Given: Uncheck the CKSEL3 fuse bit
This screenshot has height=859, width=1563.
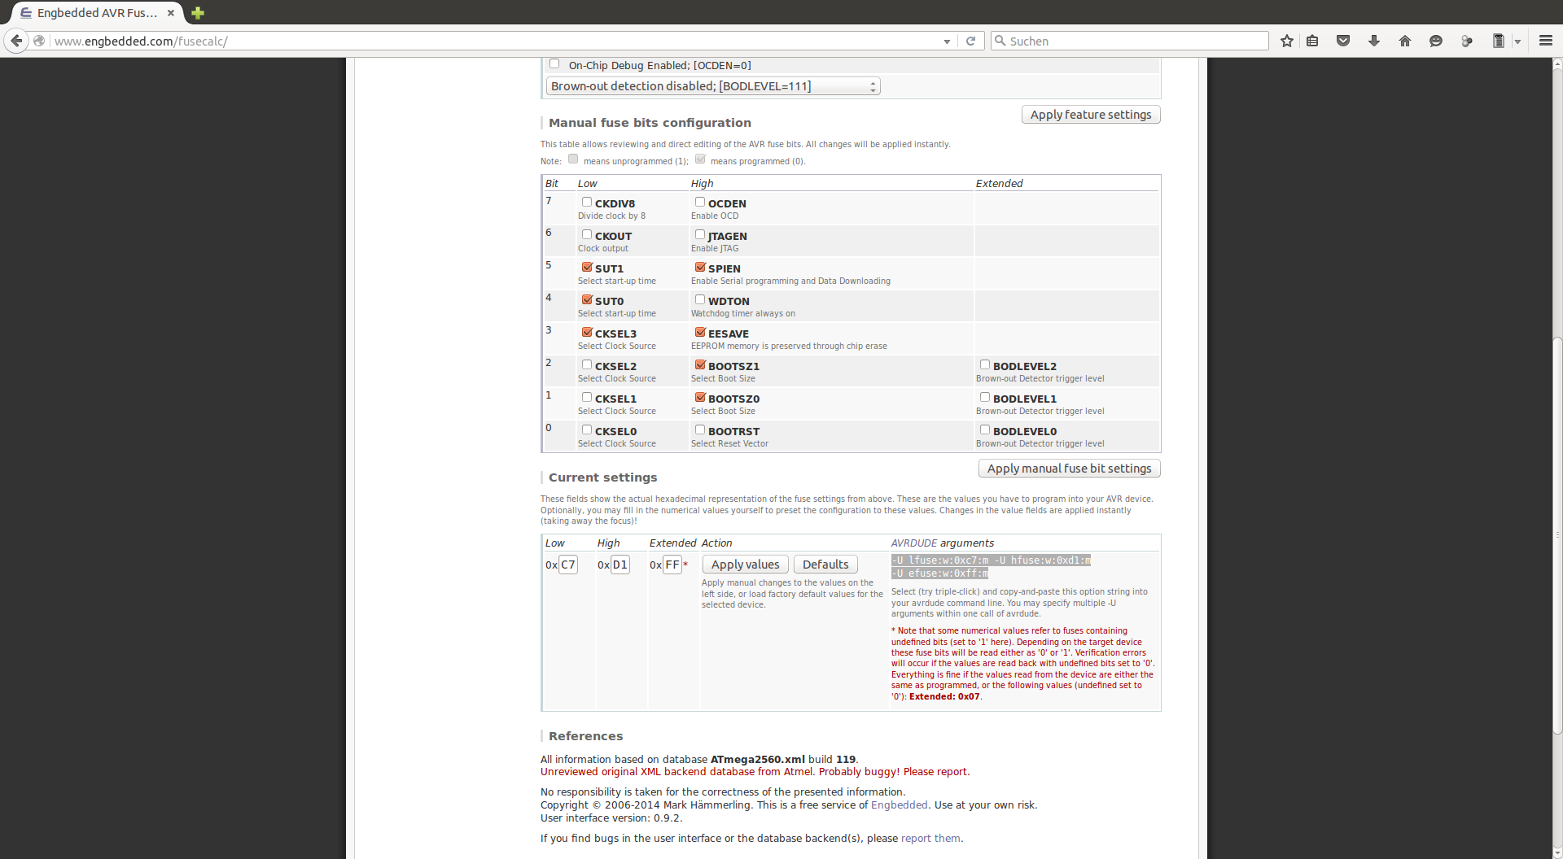Looking at the screenshot, I should point(587,333).
